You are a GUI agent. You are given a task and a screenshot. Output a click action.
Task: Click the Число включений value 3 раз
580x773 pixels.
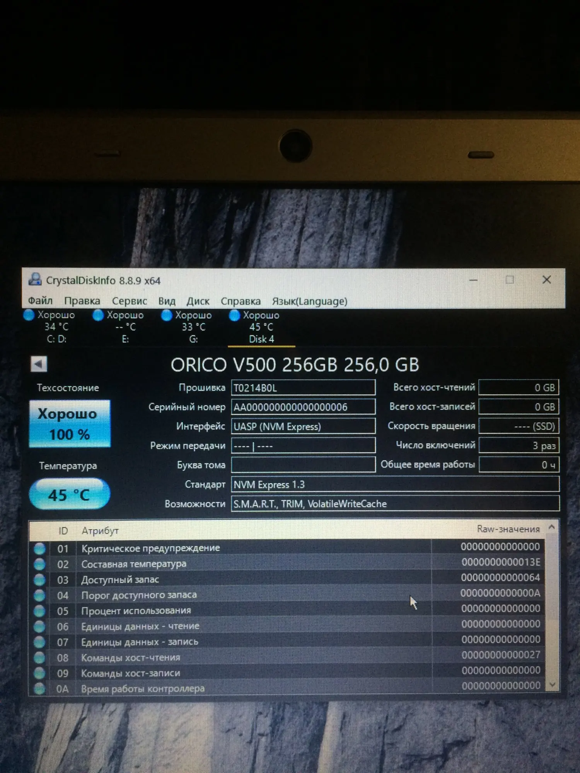pyautogui.click(x=519, y=445)
